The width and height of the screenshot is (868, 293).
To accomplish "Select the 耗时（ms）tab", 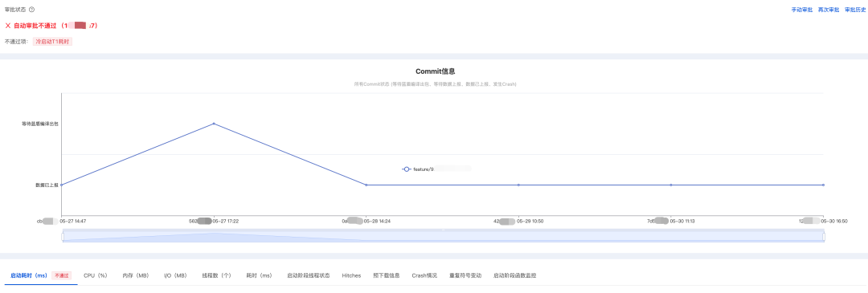I will (x=259, y=275).
